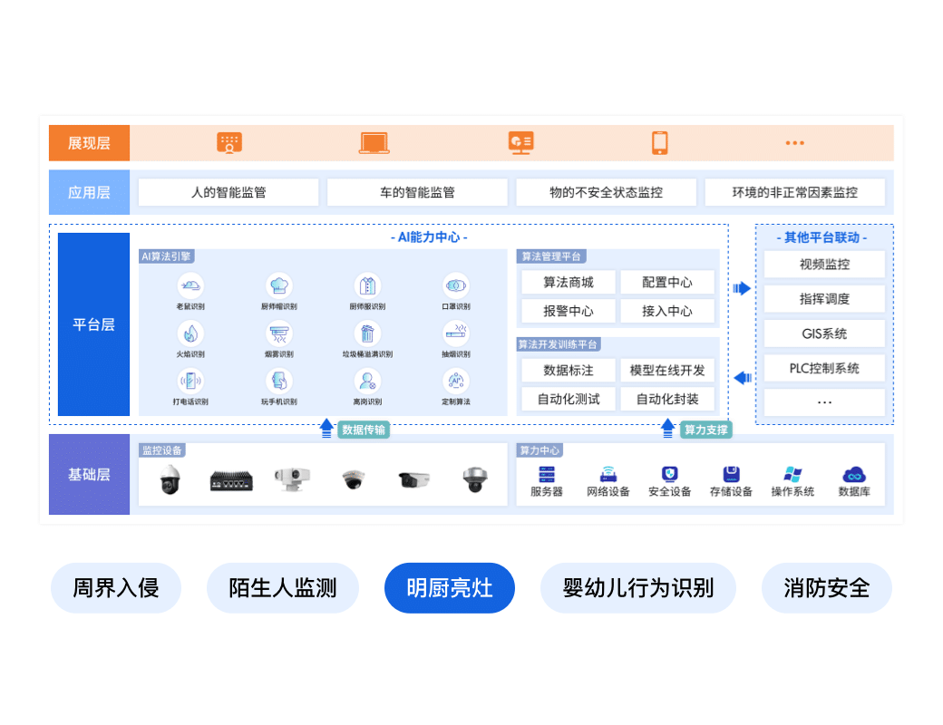Select the 模型在线开发 box
Image resolution: width=943 pixels, height=725 pixels.
(667, 370)
